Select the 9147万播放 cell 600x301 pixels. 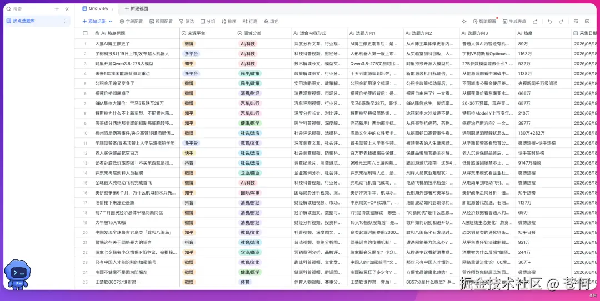[543, 163]
